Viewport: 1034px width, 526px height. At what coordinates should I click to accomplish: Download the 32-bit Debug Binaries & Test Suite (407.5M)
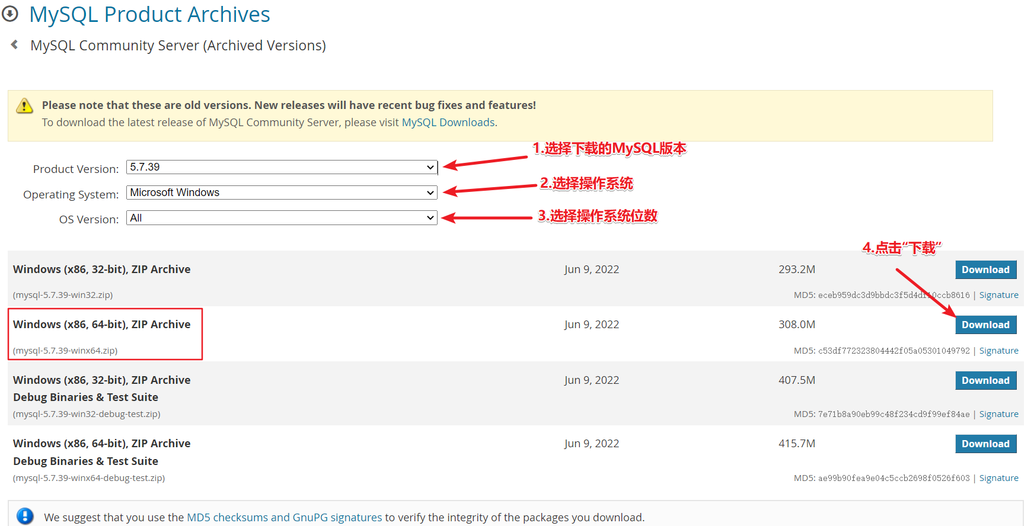pyautogui.click(x=986, y=380)
